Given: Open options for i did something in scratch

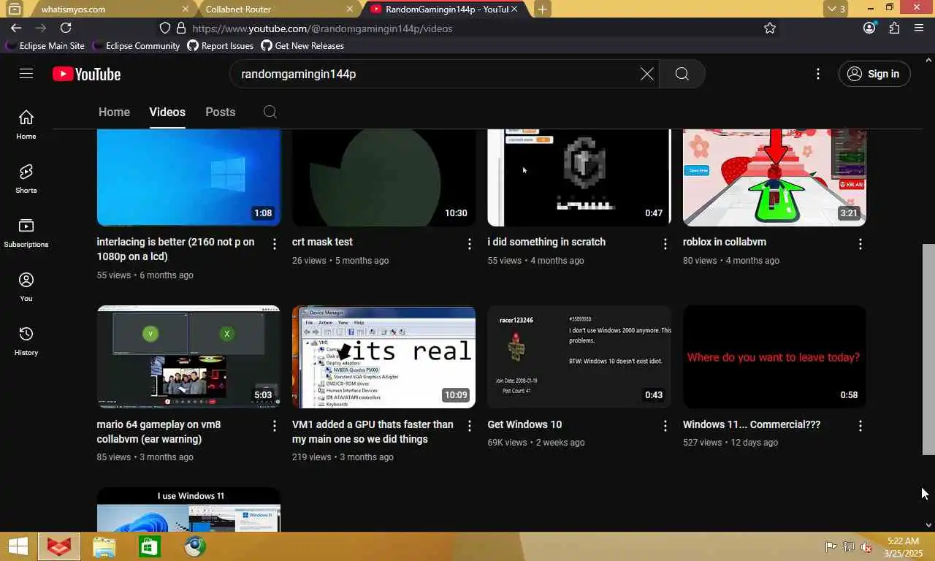Looking at the screenshot, I should (x=665, y=244).
